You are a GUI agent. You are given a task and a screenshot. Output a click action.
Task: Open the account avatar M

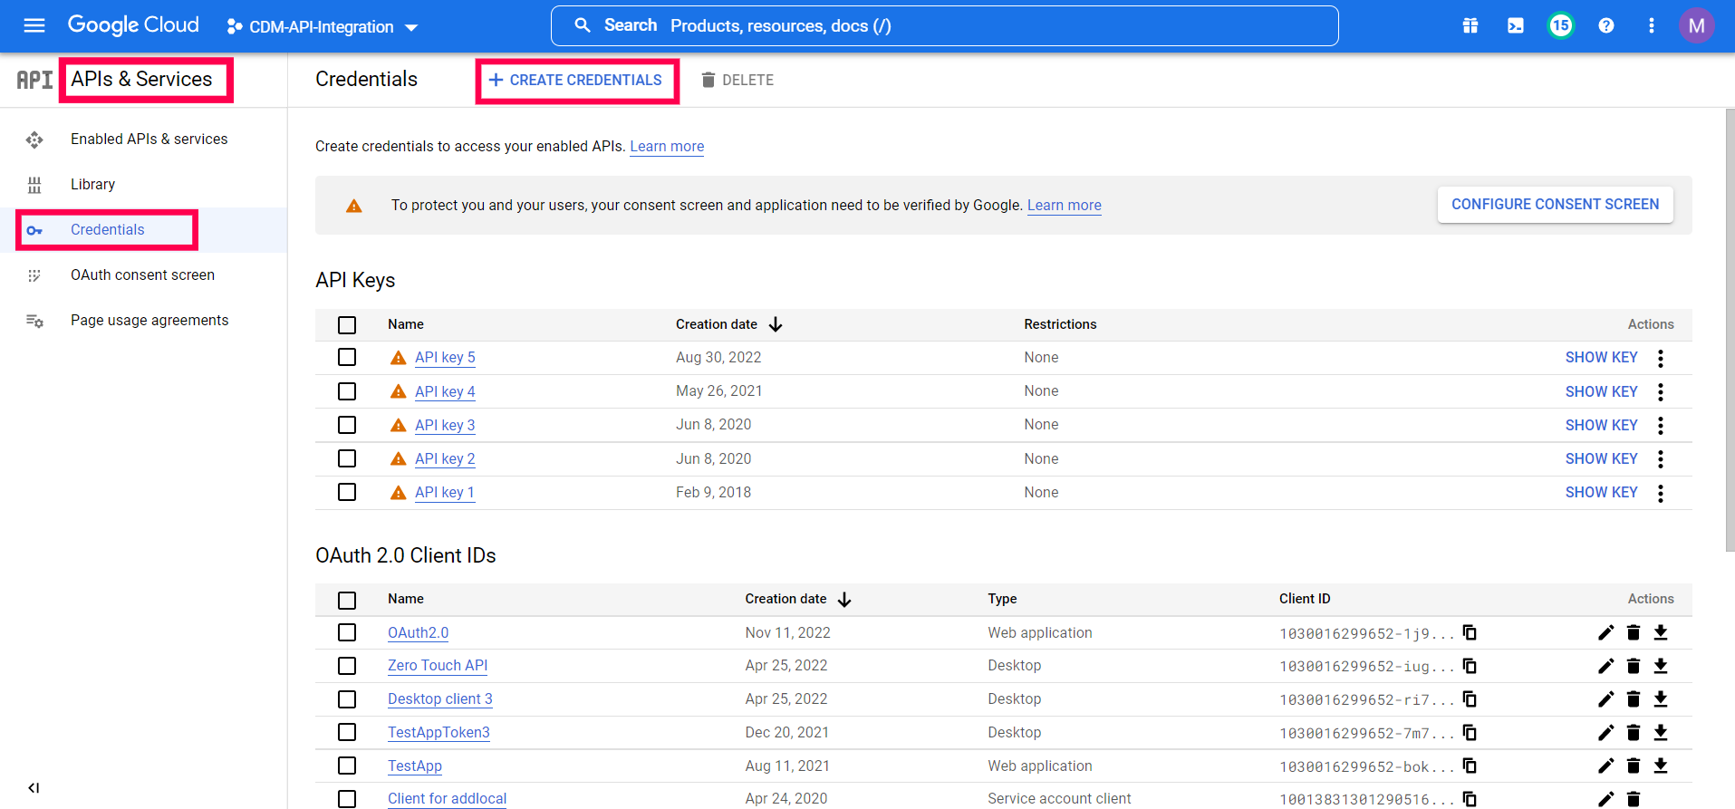click(x=1697, y=25)
